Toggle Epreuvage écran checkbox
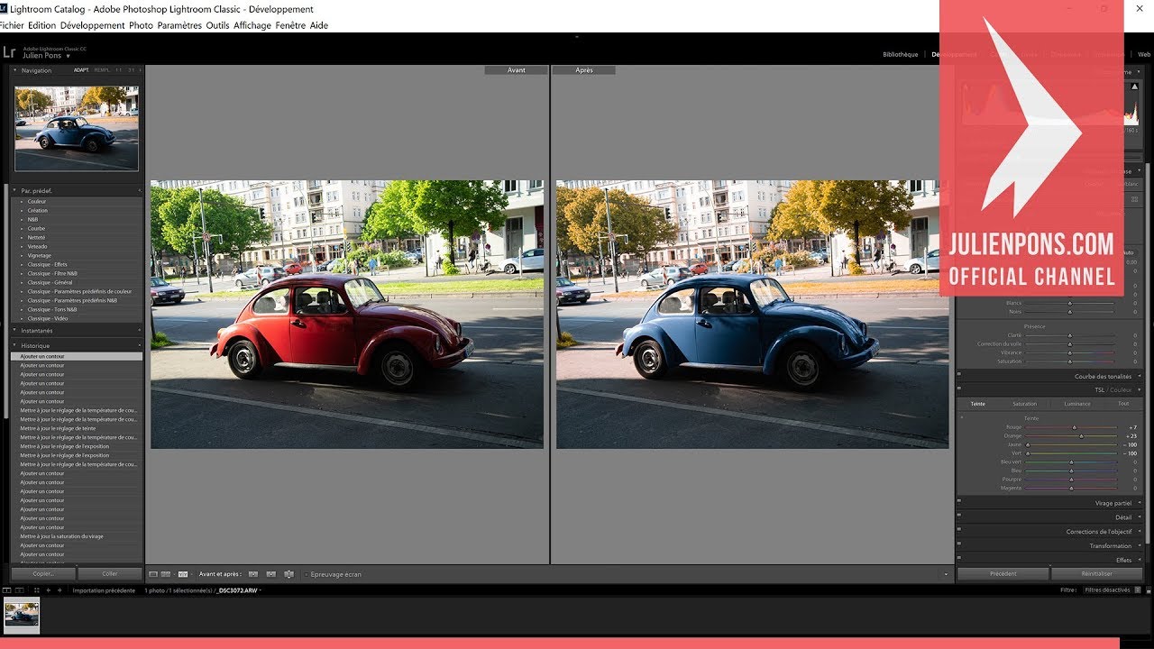Viewport: 1154px width, 649px height. [307, 574]
